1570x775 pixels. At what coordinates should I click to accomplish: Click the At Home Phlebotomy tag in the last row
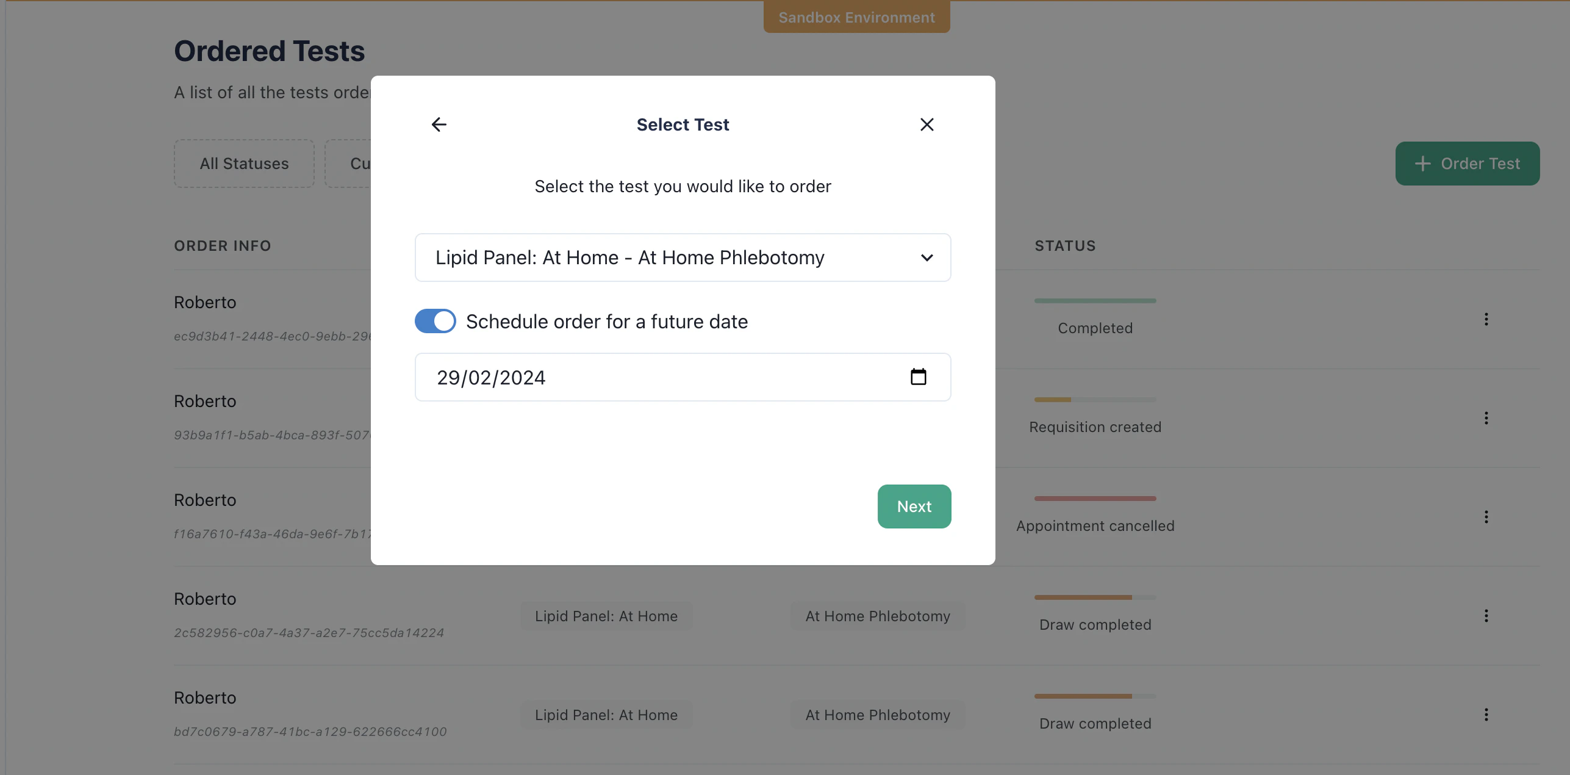coord(877,715)
